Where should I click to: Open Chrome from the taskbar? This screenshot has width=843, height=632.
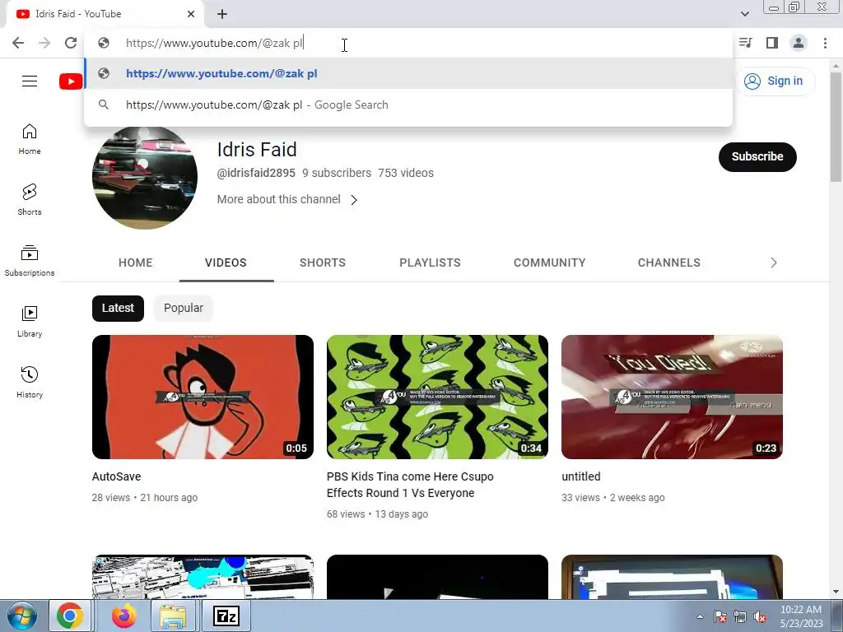point(70,616)
